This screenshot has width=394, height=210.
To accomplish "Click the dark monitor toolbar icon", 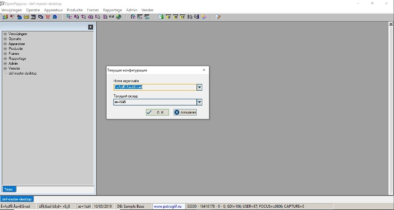I will coord(34,17).
